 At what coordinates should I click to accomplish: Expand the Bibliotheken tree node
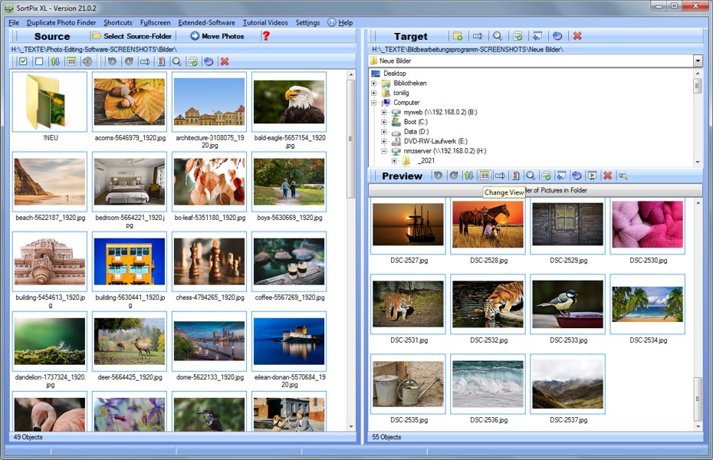pyautogui.click(x=374, y=84)
